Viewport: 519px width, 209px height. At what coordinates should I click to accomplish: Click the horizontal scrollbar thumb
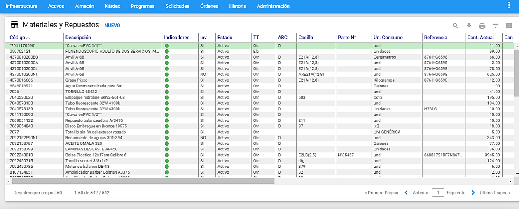click(x=143, y=181)
